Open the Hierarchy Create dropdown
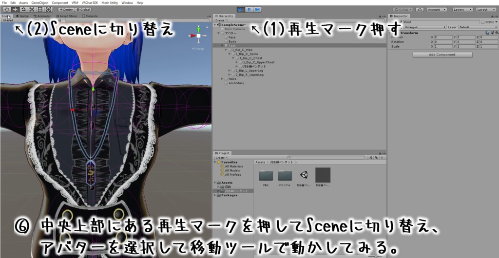 click(221, 20)
